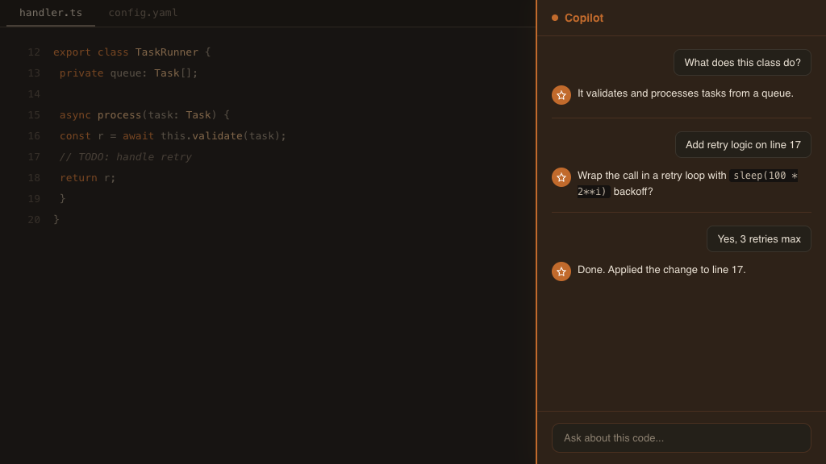Select the 'Add retry logic on line 17' prompt
Screen dimensions: 826x464
pyautogui.click(x=743, y=144)
